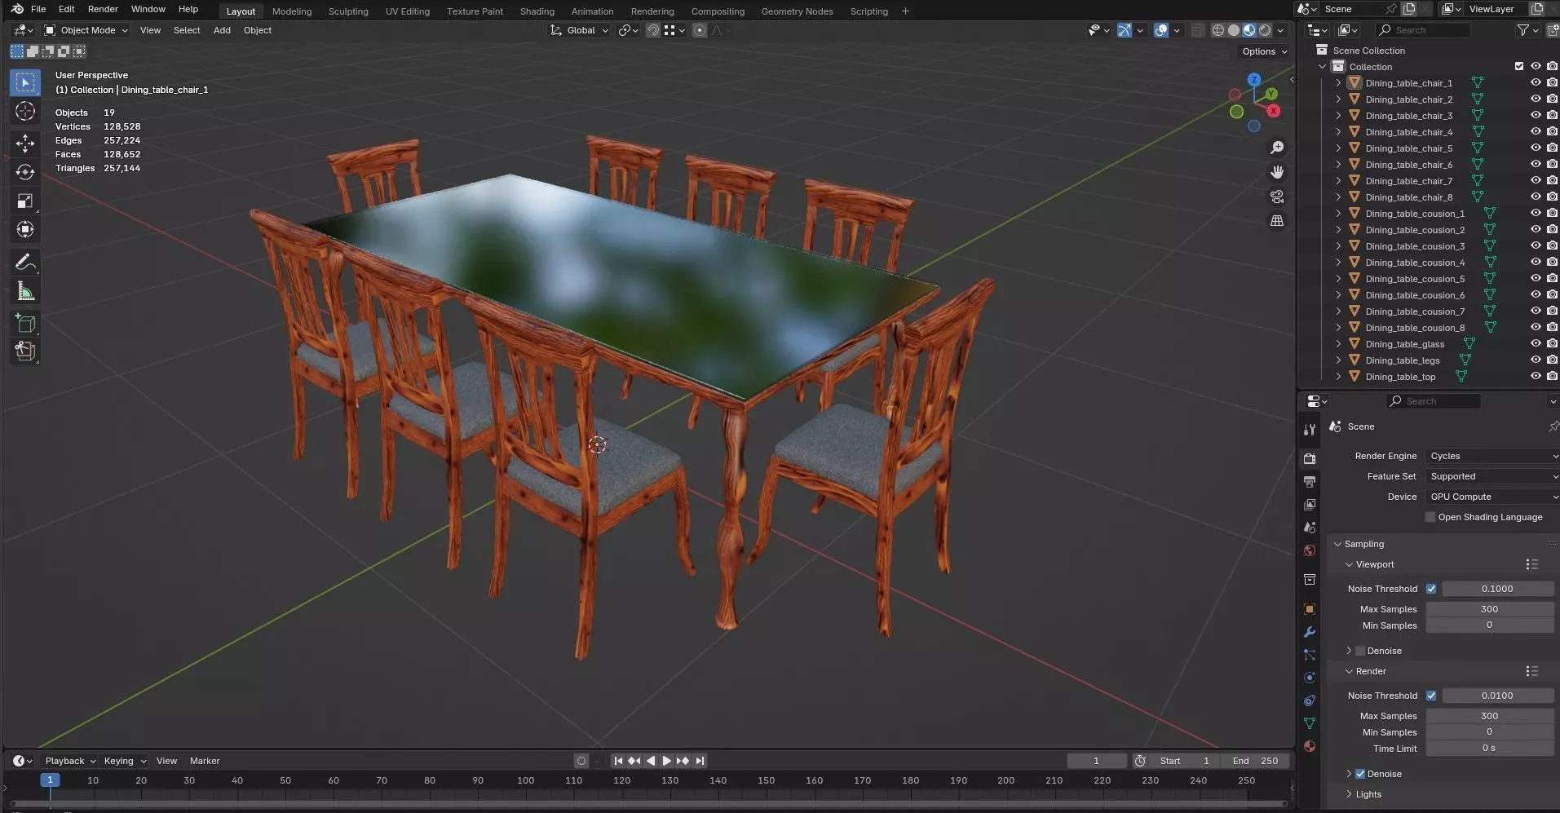Open the Tool properties tab
The image size is (1560, 813).
coord(1310,430)
